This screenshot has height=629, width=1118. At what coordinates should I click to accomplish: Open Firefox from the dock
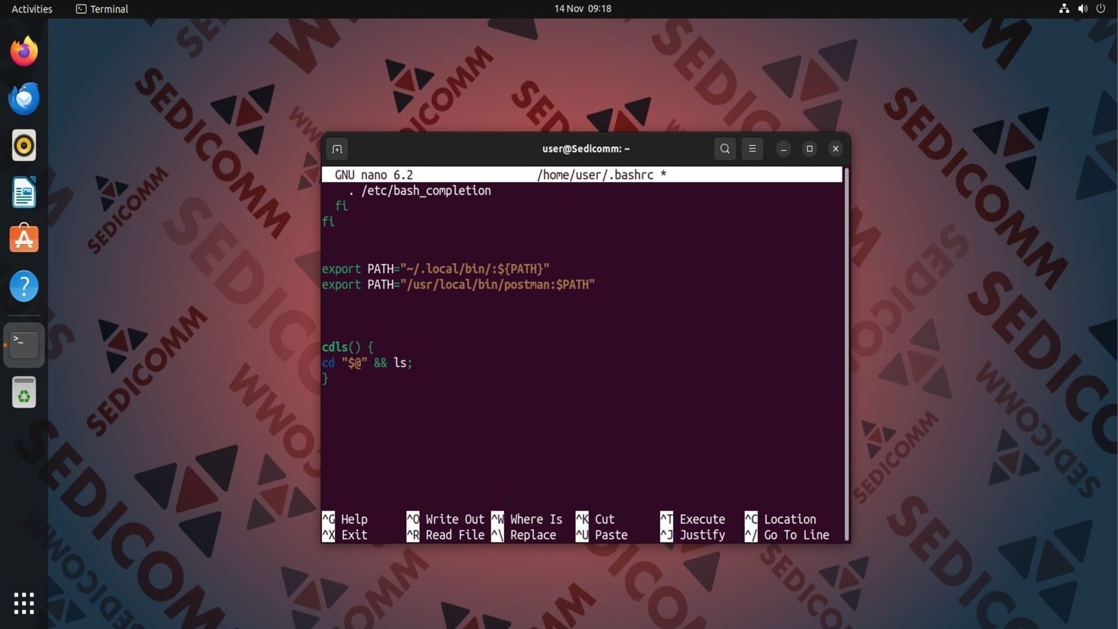point(24,51)
